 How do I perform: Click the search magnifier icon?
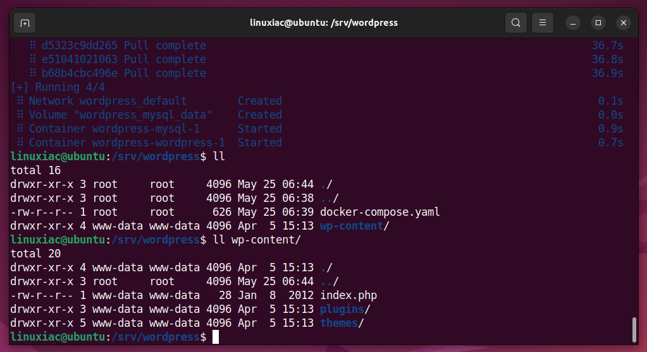pyautogui.click(x=516, y=23)
